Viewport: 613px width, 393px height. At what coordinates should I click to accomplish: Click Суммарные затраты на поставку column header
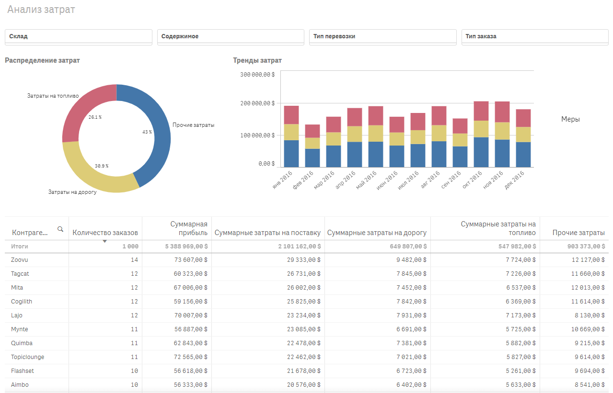(267, 233)
